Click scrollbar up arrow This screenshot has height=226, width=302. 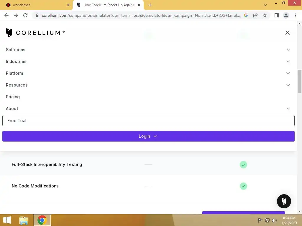300,24
